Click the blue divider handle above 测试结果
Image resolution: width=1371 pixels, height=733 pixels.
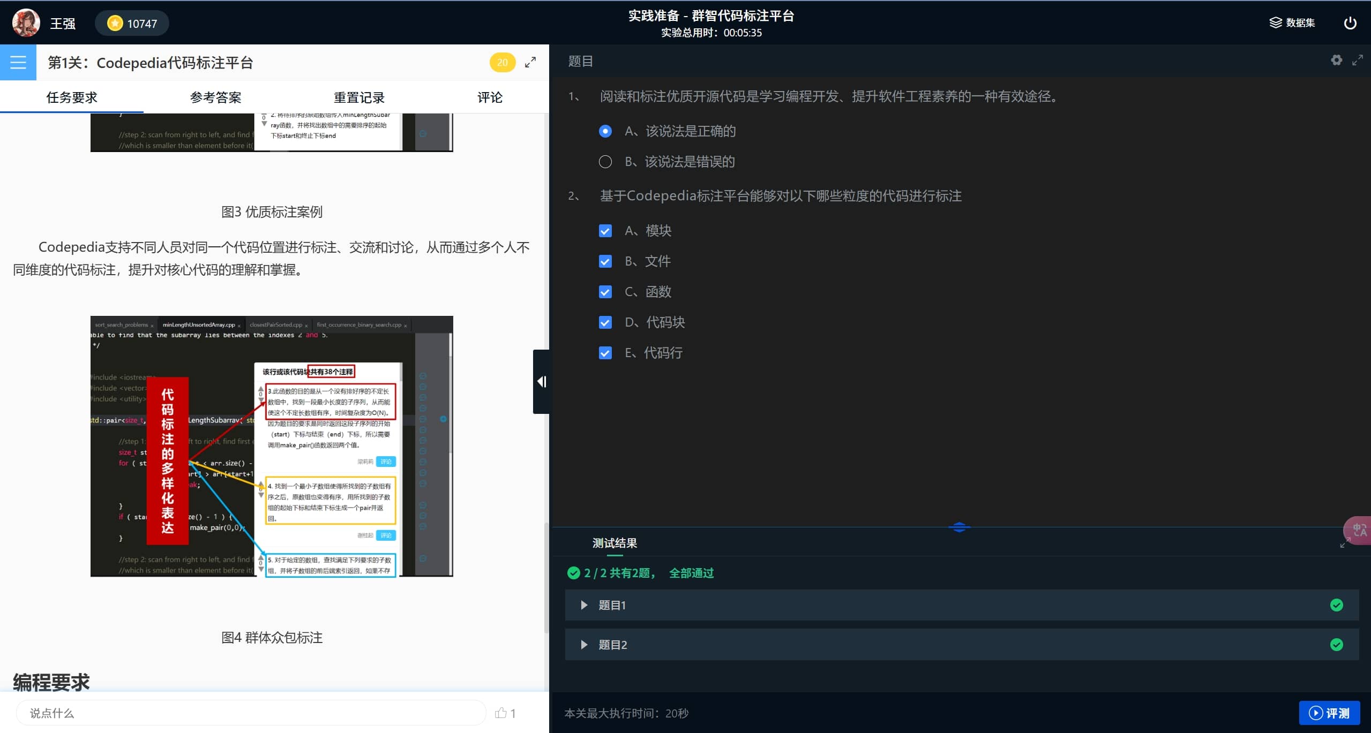coord(959,527)
